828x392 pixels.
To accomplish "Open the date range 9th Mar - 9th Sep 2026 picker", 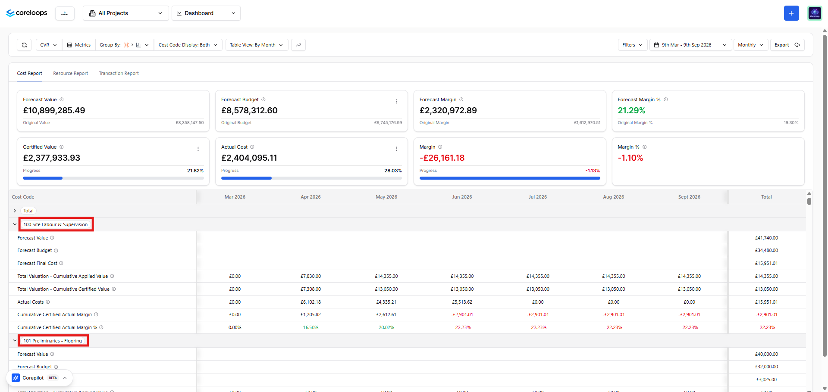I will pyautogui.click(x=691, y=45).
